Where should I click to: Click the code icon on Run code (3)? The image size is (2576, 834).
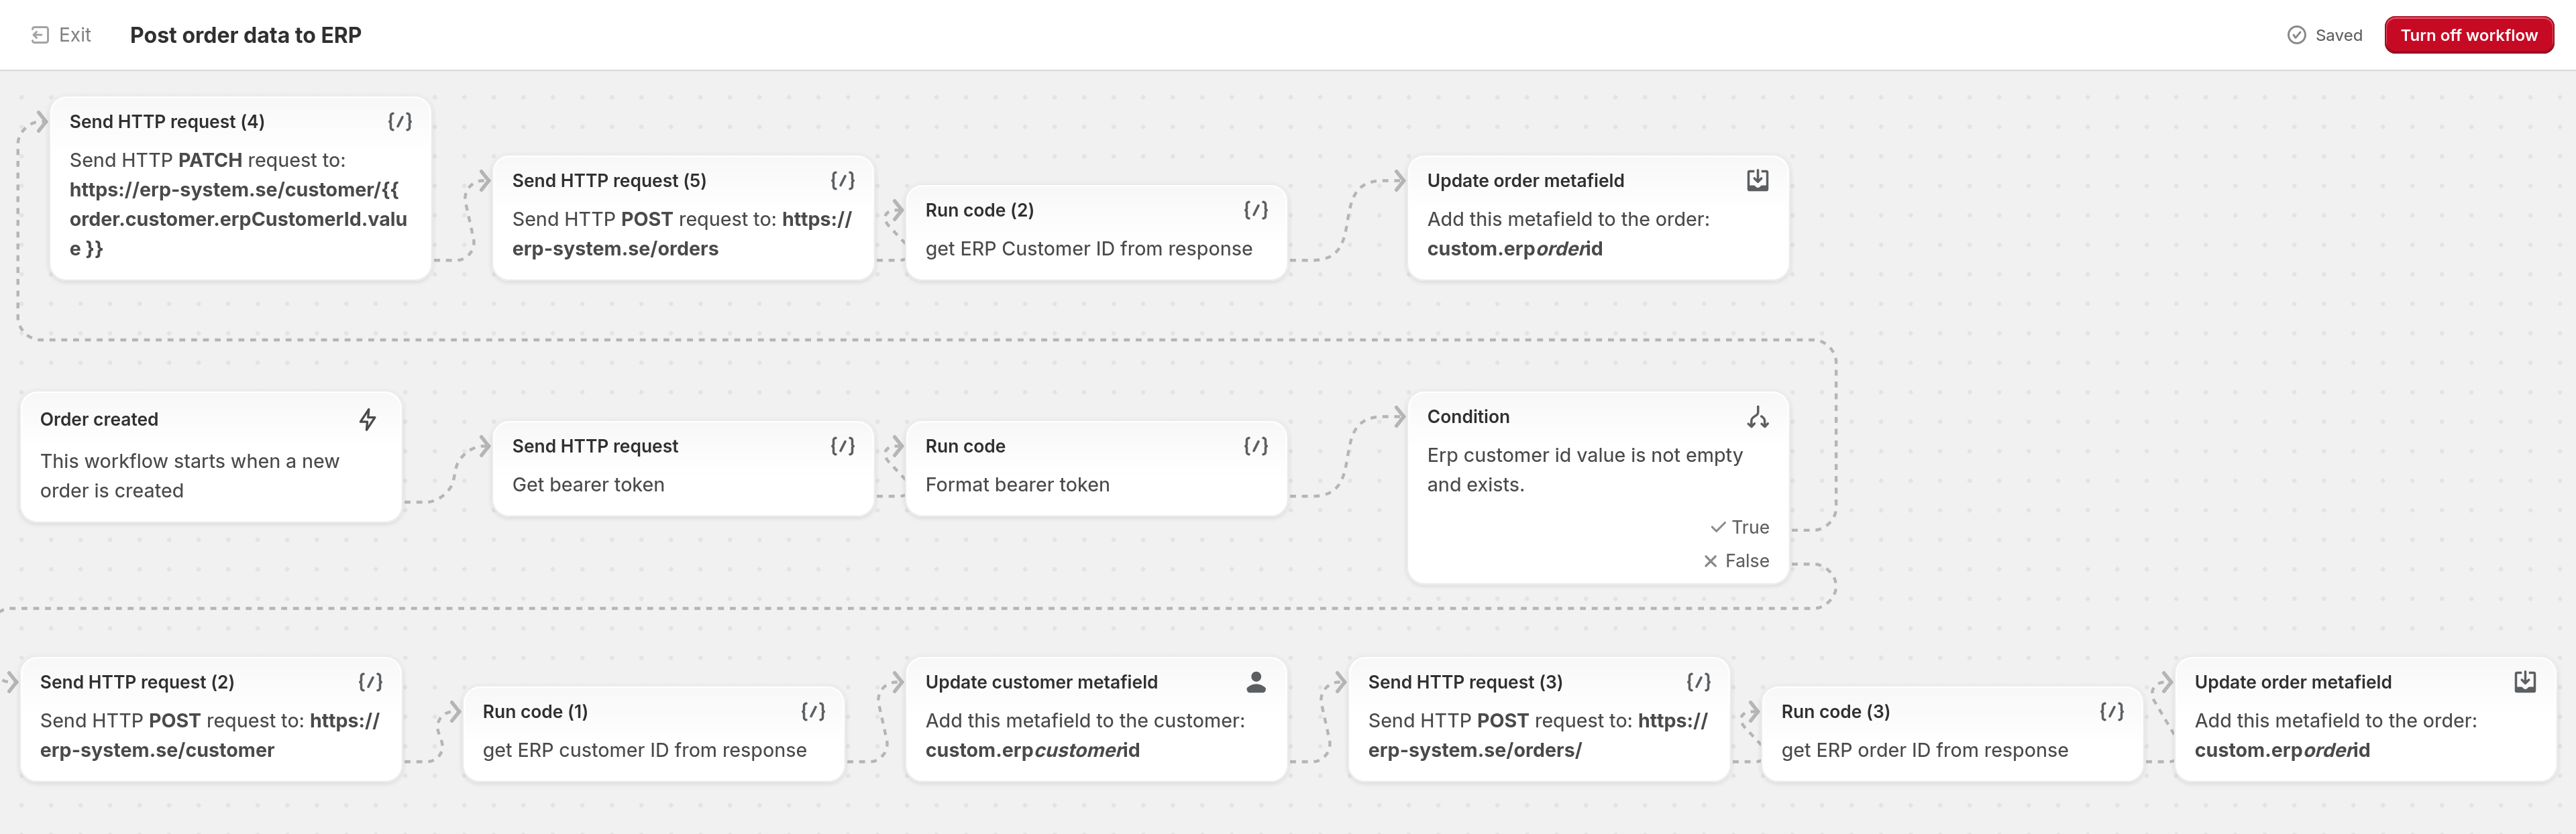pos(2110,711)
